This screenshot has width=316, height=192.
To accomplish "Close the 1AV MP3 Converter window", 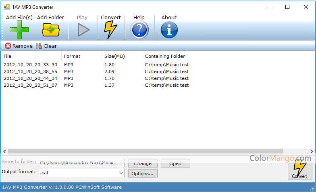I will tap(306, 7).
